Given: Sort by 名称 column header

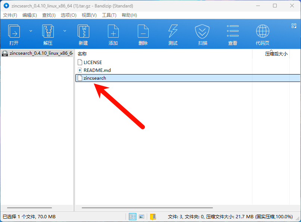Looking at the screenshot, I should point(164,54).
